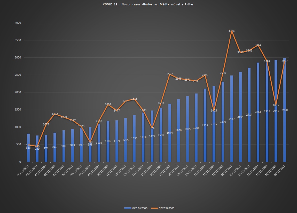
Task: Select the 'Média casos' legend entry
Action: coord(140,208)
